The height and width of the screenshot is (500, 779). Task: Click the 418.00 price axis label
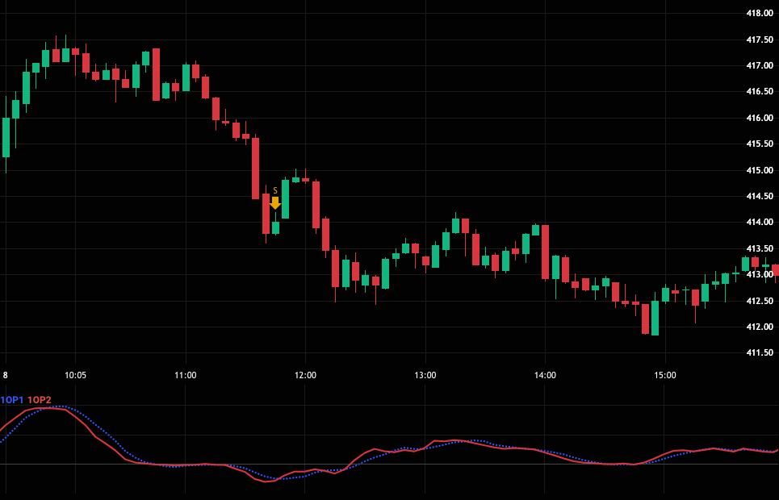click(759, 13)
